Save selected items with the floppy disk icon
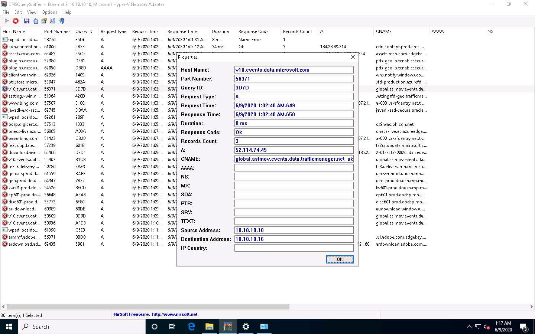The width and height of the screenshot is (535, 334). pyautogui.click(x=27, y=21)
